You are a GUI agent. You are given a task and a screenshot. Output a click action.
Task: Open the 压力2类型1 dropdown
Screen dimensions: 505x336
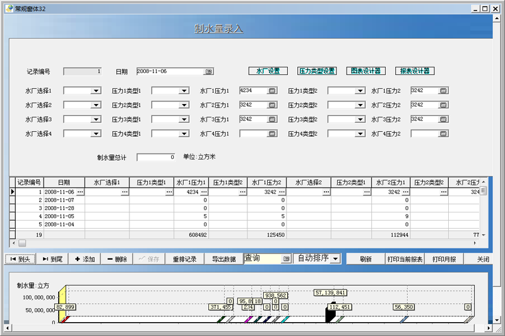coord(184,105)
